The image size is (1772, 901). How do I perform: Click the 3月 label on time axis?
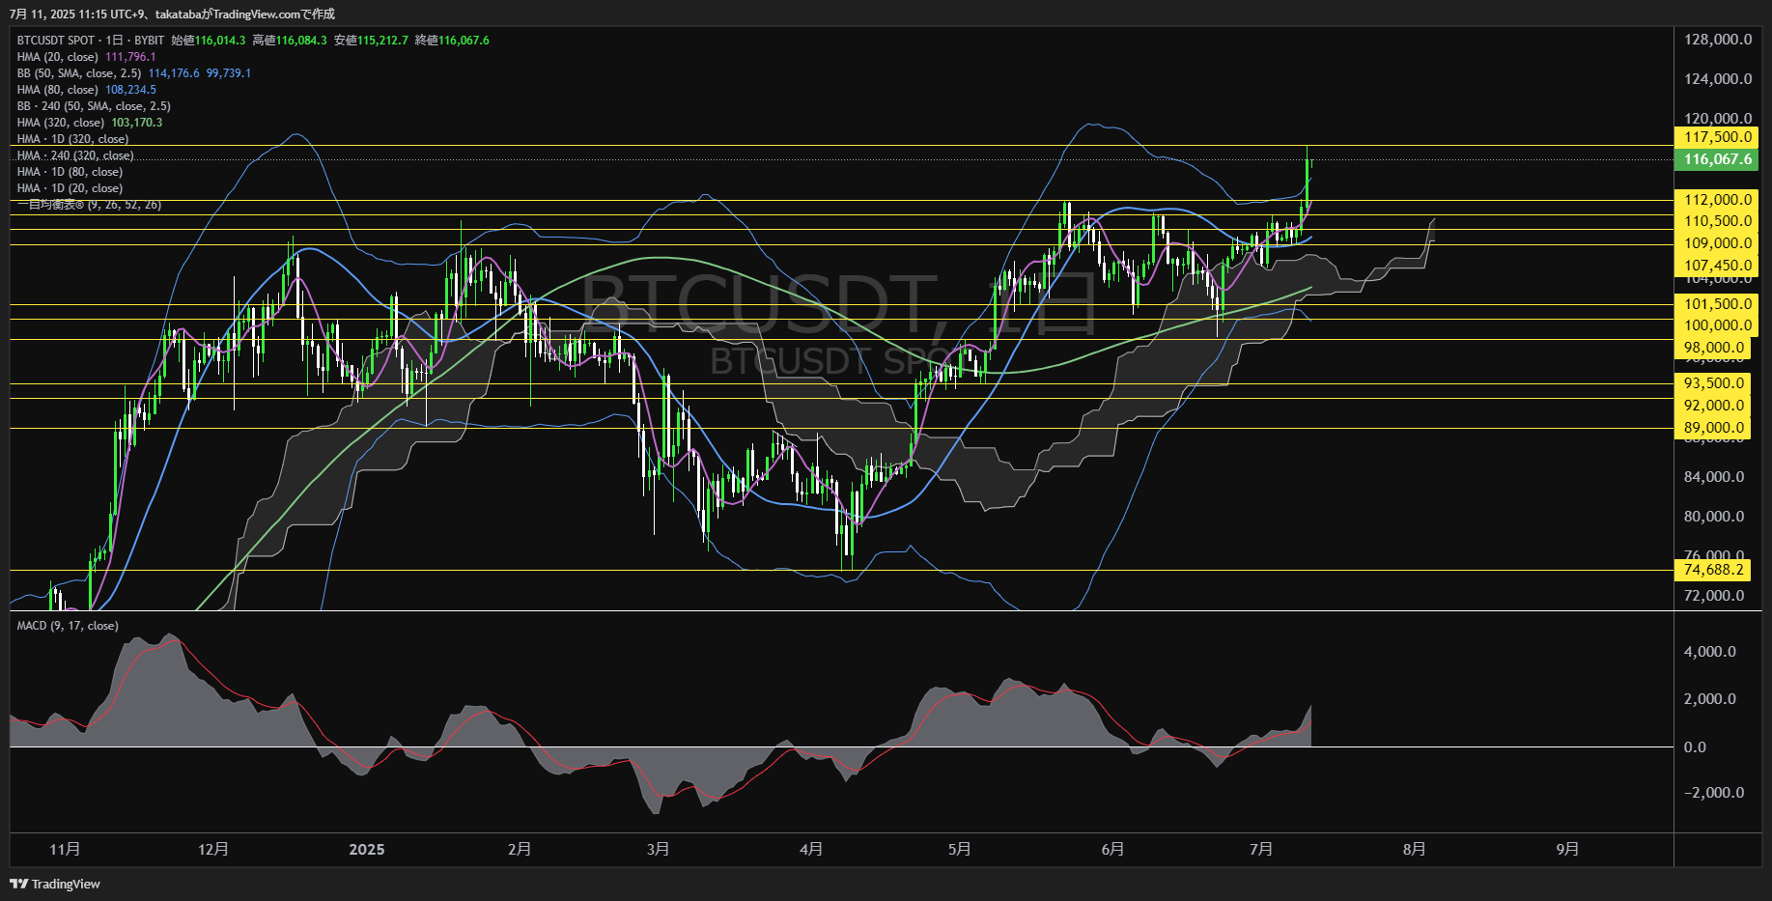658,849
